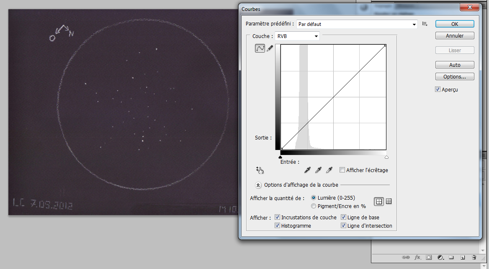Image resolution: width=489 pixels, height=269 pixels.
Task: Open the preset options menu icon
Action: point(425,24)
